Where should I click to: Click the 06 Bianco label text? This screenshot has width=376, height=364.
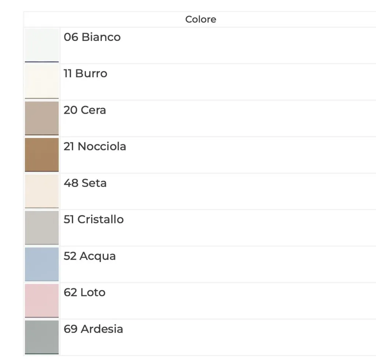(92, 37)
